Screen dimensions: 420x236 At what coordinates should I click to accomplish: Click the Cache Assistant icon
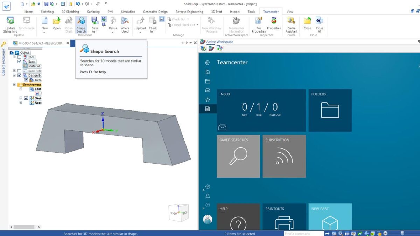point(291,24)
